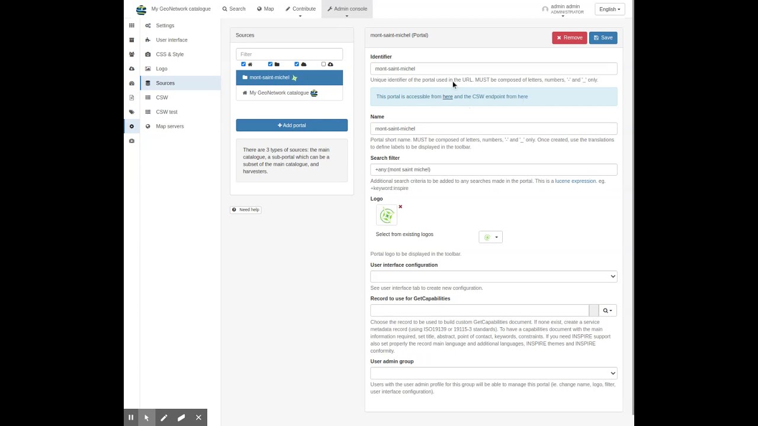Select the eraser annotation tool

pyautogui.click(x=181, y=417)
